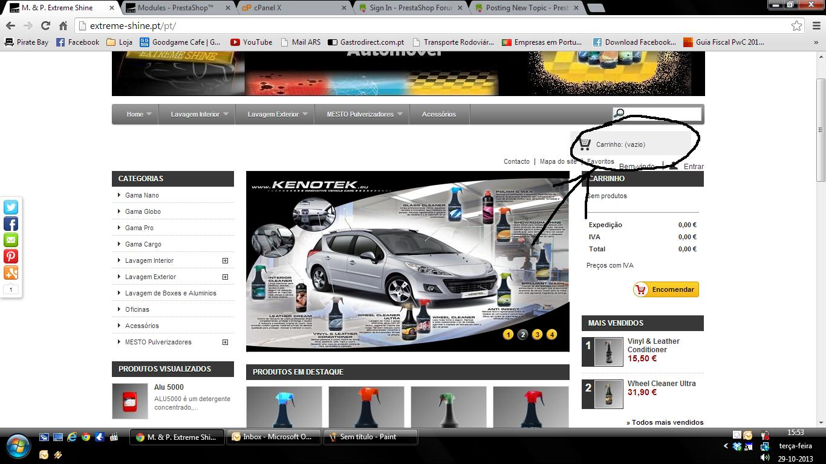Open the browser home page icon
This screenshot has height=464, width=826.
(63, 25)
